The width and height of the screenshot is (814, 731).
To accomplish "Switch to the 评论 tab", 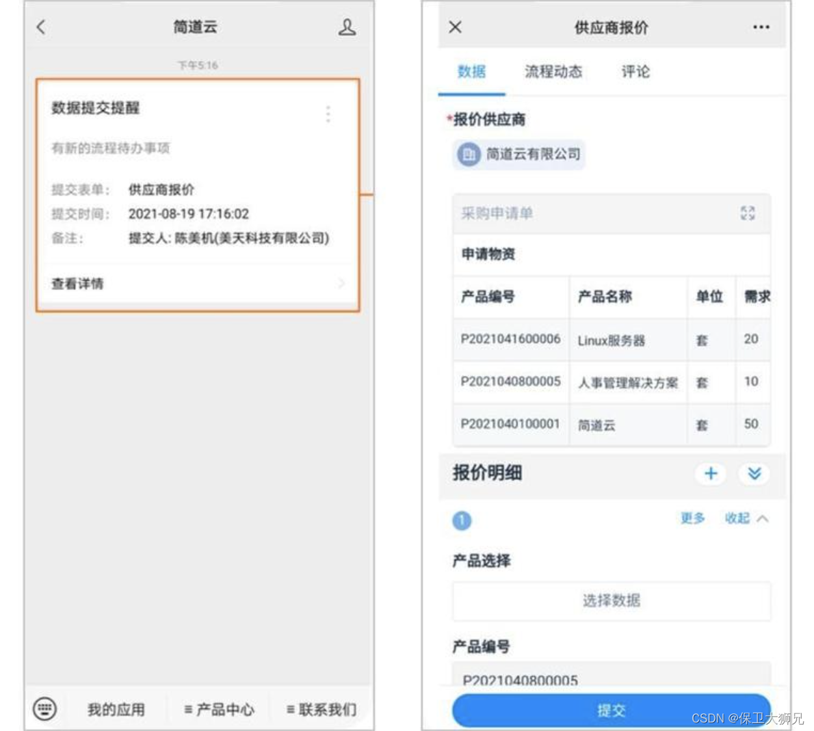I will (x=635, y=72).
